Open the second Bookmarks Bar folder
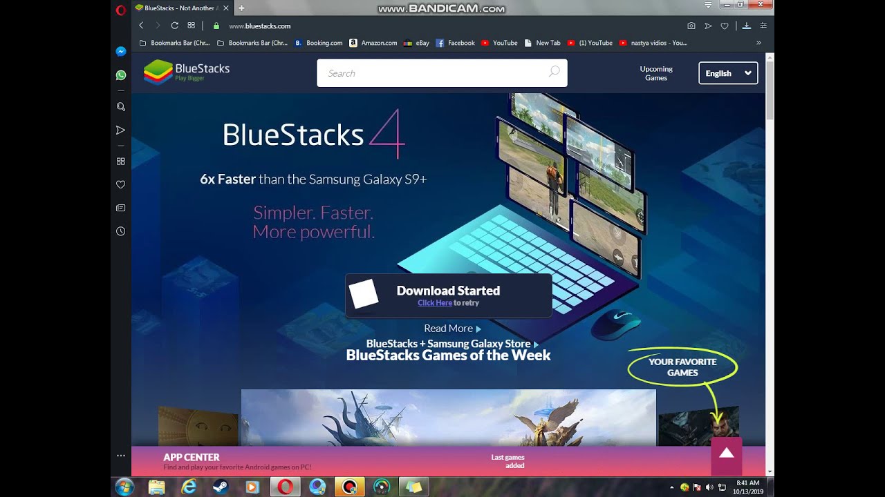The width and height of the screenshot is (885, 497). pos(252,43)
